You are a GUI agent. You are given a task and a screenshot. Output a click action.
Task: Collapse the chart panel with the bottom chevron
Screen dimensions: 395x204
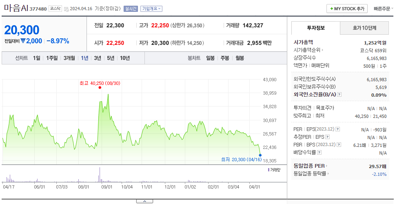pos(144,201)
